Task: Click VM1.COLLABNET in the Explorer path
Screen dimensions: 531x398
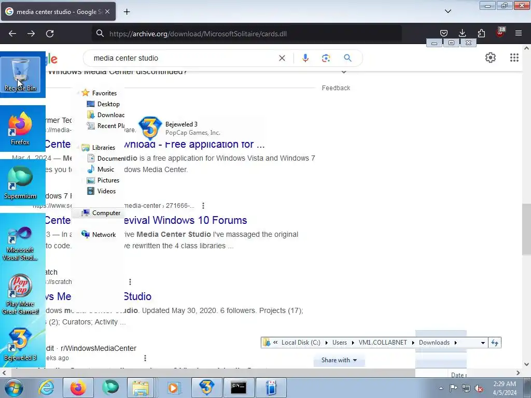Action: tap(383, 343)
